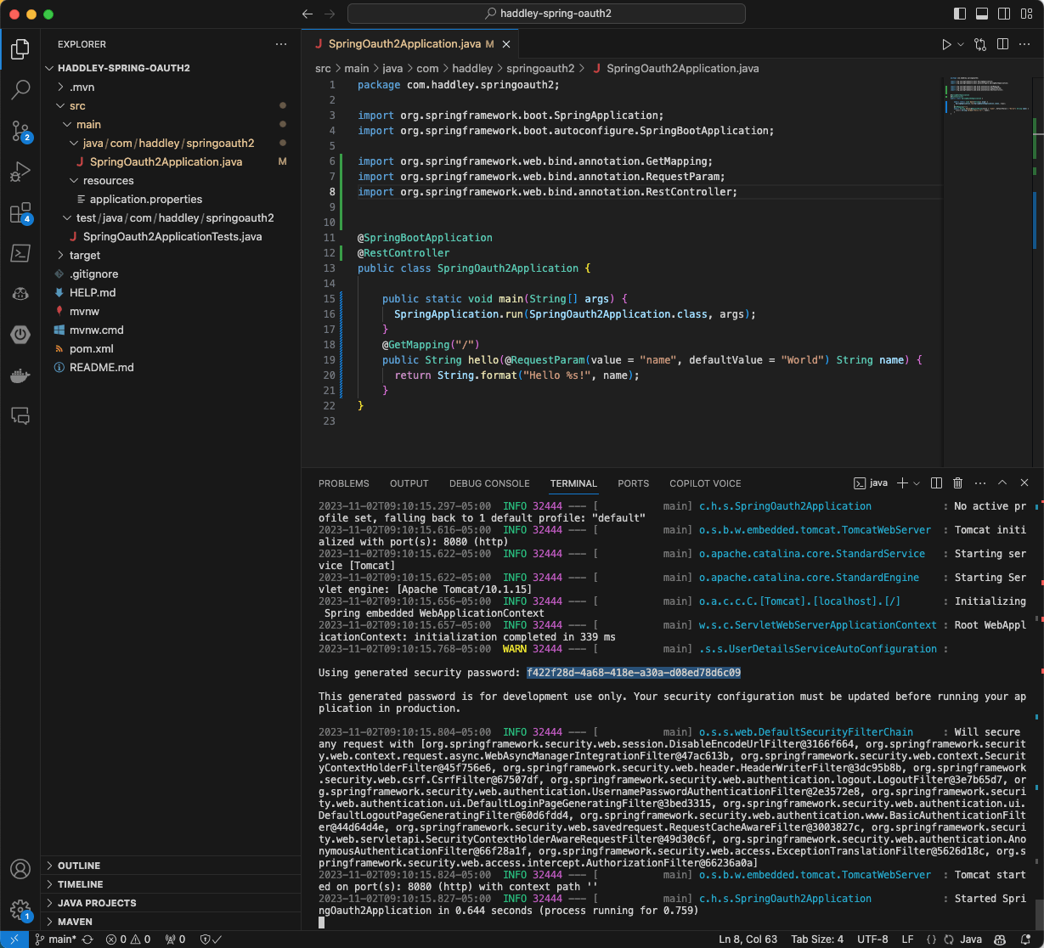The image size is (1044, 948).
Task: Open new terminal launch profile dropdown
Action: pos(917,483)
